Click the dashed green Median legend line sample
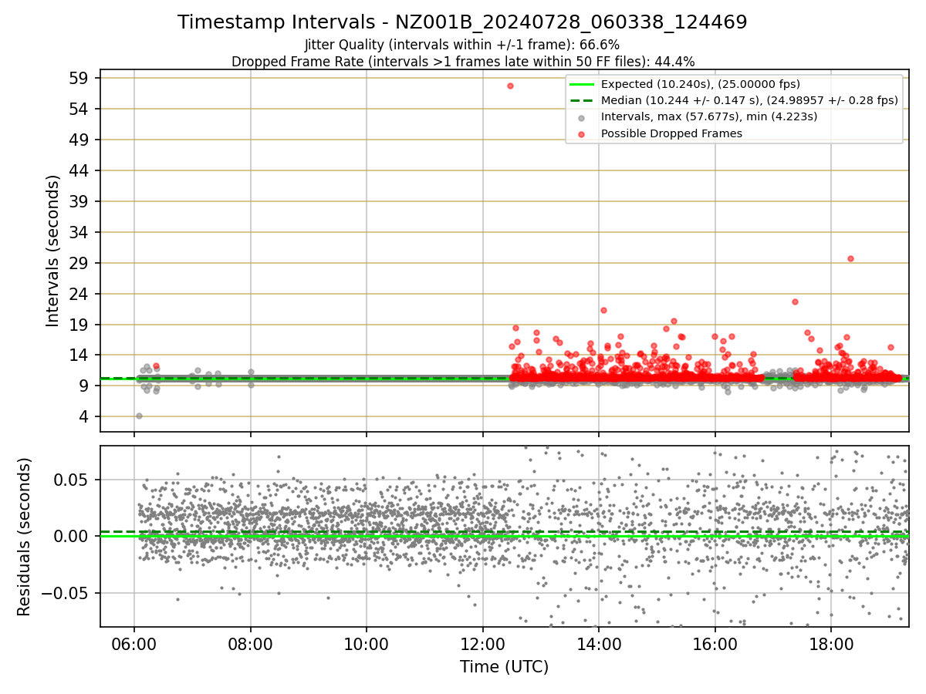The height and width of the screenshot is (694, 926). coord(582,100)
